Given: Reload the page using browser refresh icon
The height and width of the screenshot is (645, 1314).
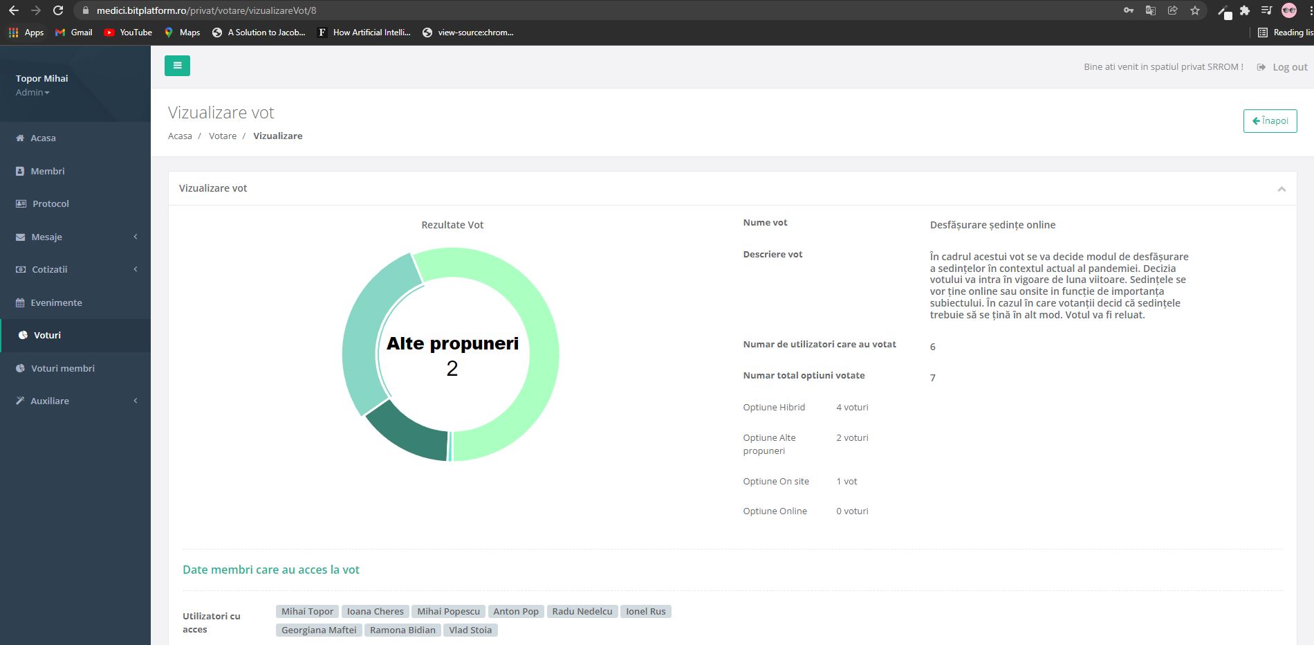Looking at the screenshot, I should tap(58, 10).
